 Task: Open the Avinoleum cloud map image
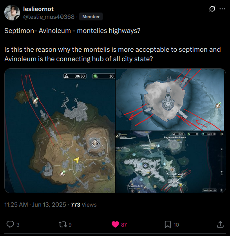(170, 100)
